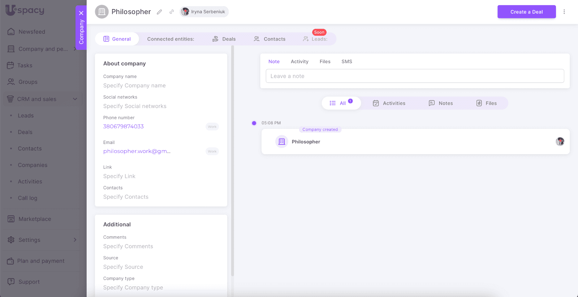Click the Support sidebar icon
The image size is (578, 297).
tap(11, 282)
